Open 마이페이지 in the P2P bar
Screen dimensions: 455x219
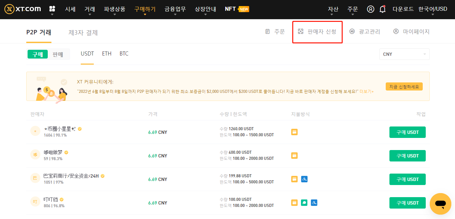tap(411, 32)
